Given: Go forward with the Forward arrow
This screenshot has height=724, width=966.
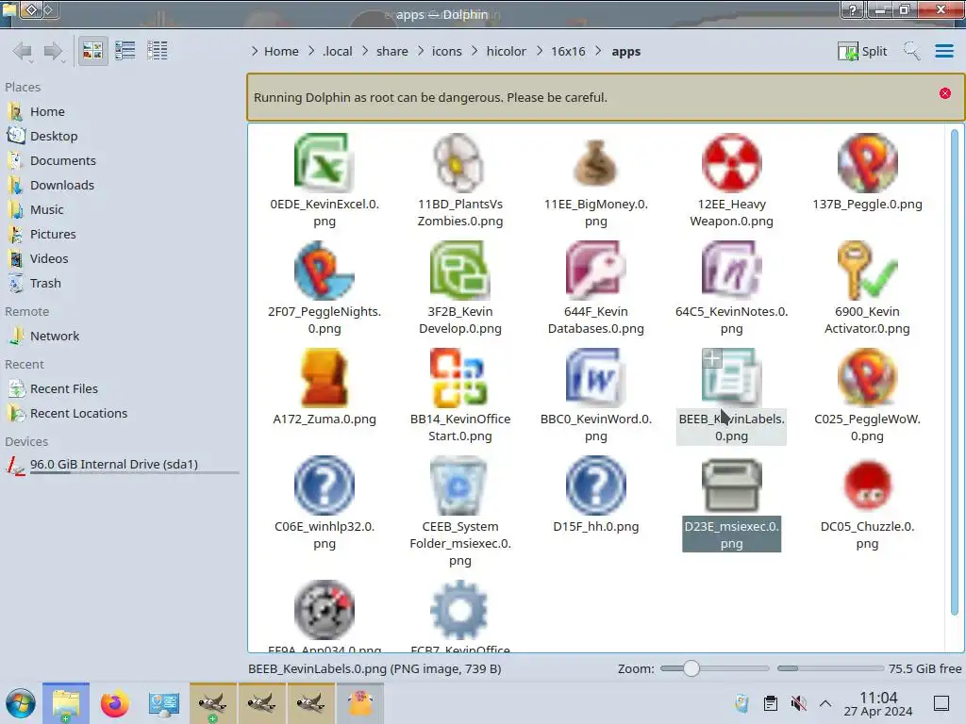Looking at the screenshot, I should tap(54, 51).
